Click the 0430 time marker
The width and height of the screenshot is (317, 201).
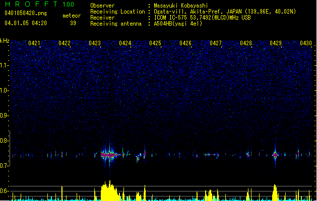(x=306, y=43)
